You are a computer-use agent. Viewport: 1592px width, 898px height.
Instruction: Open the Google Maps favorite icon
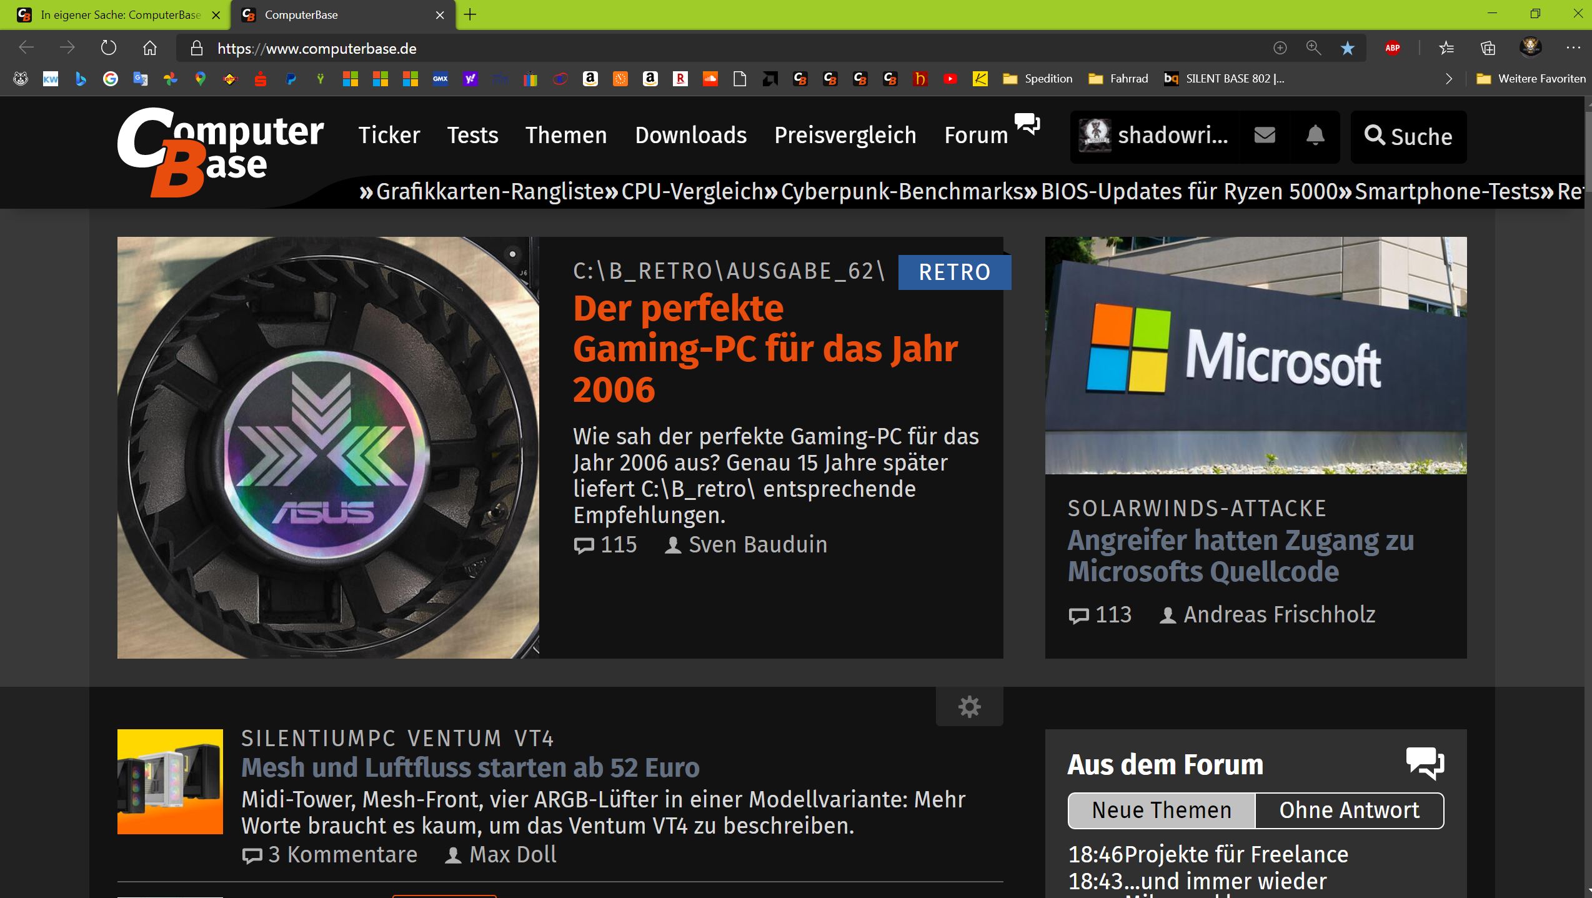tap(200, 79)
